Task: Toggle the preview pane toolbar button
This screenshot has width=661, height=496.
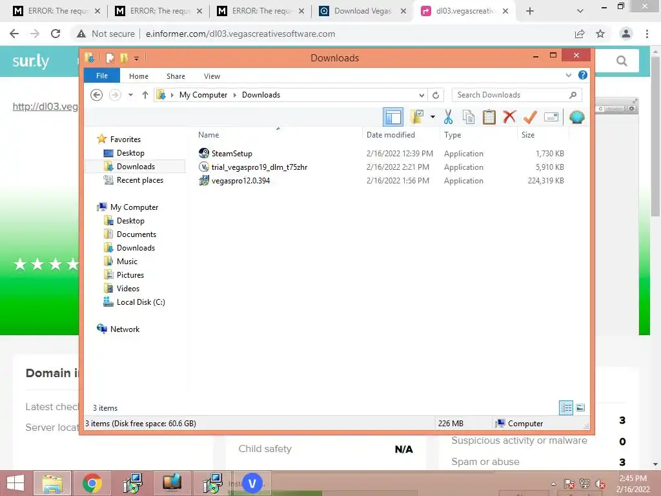Action: pos(393,117)
